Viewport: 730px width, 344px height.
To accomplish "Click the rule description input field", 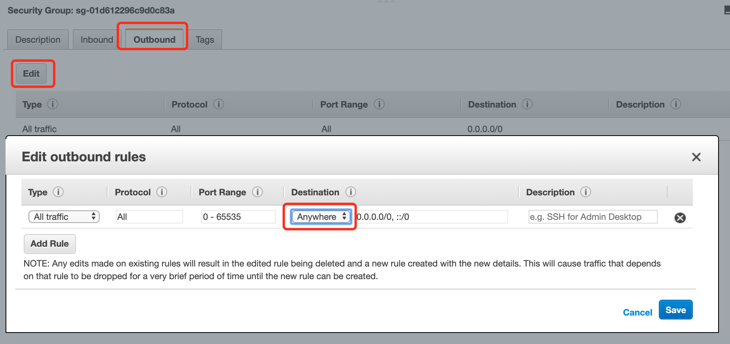I will [x=593, y=217].
